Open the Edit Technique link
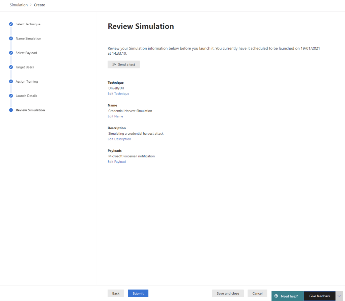This screenshot has height=301, width=345. coord(118,94)
